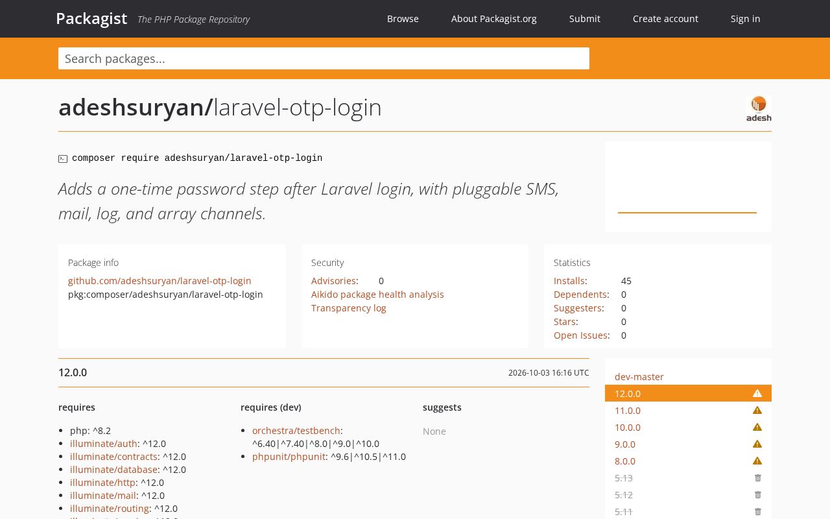The image size is (830, 519).
Task: Open the illuminate/mail dependency
Action: coord(103,496)
